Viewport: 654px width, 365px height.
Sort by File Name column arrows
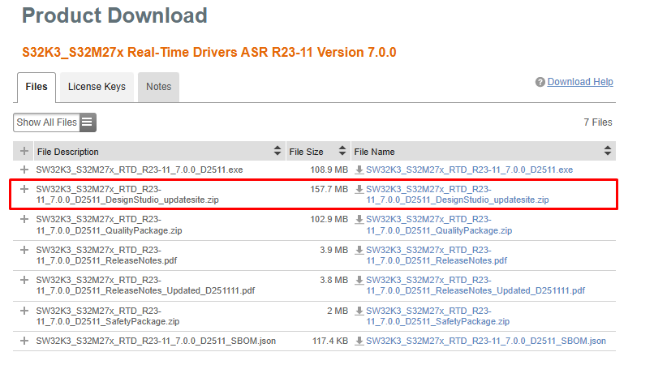click(608, 151)
